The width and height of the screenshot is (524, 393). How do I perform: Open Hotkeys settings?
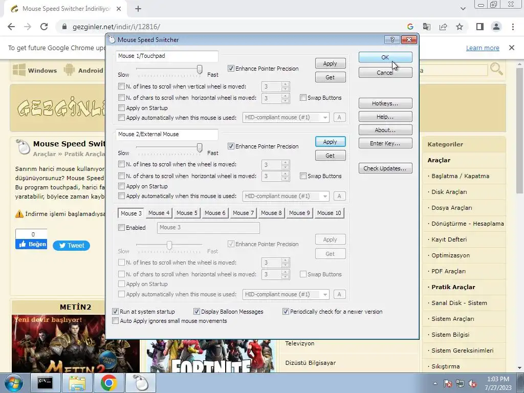[x=385, y=103]
